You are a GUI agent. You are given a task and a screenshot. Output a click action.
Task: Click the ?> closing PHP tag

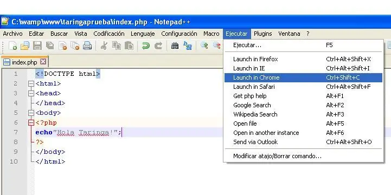click(x=40, y=142)
